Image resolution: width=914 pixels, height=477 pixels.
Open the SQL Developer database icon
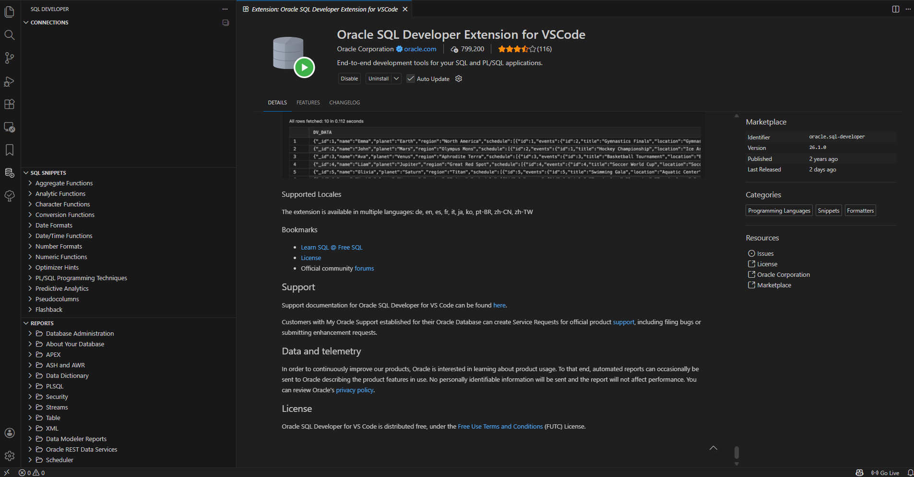(x=9, y=173)
